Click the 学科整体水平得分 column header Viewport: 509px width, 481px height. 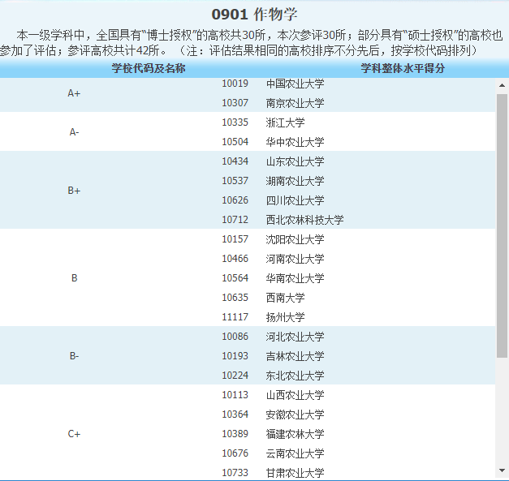pyautogui.click(x=403, y=68)
